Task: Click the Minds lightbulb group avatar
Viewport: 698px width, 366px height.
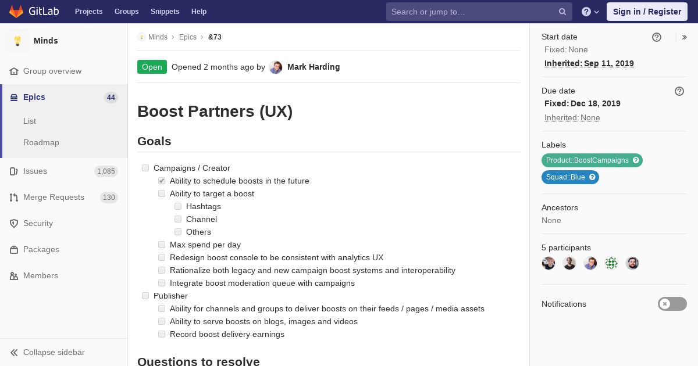Action: [17, 41]
